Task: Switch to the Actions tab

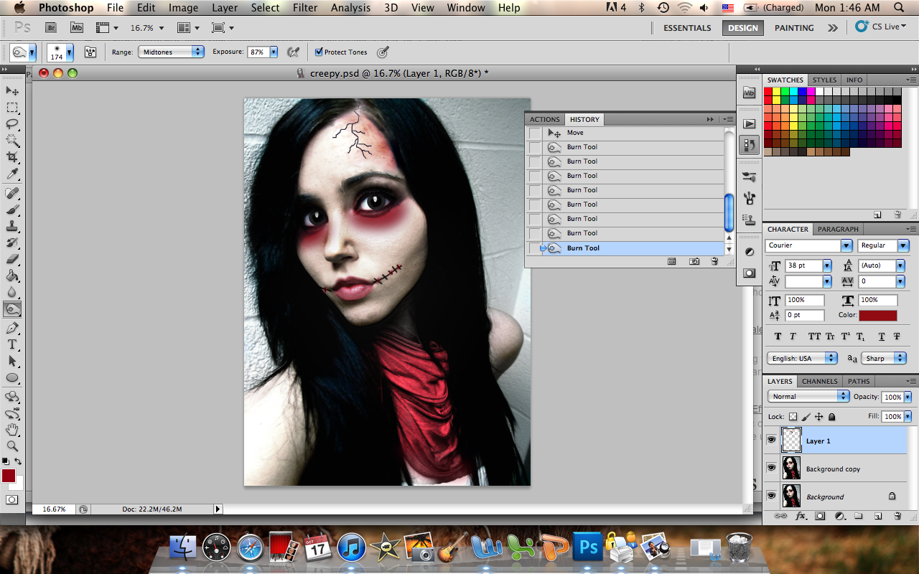Action: click(x=544, y=120)
